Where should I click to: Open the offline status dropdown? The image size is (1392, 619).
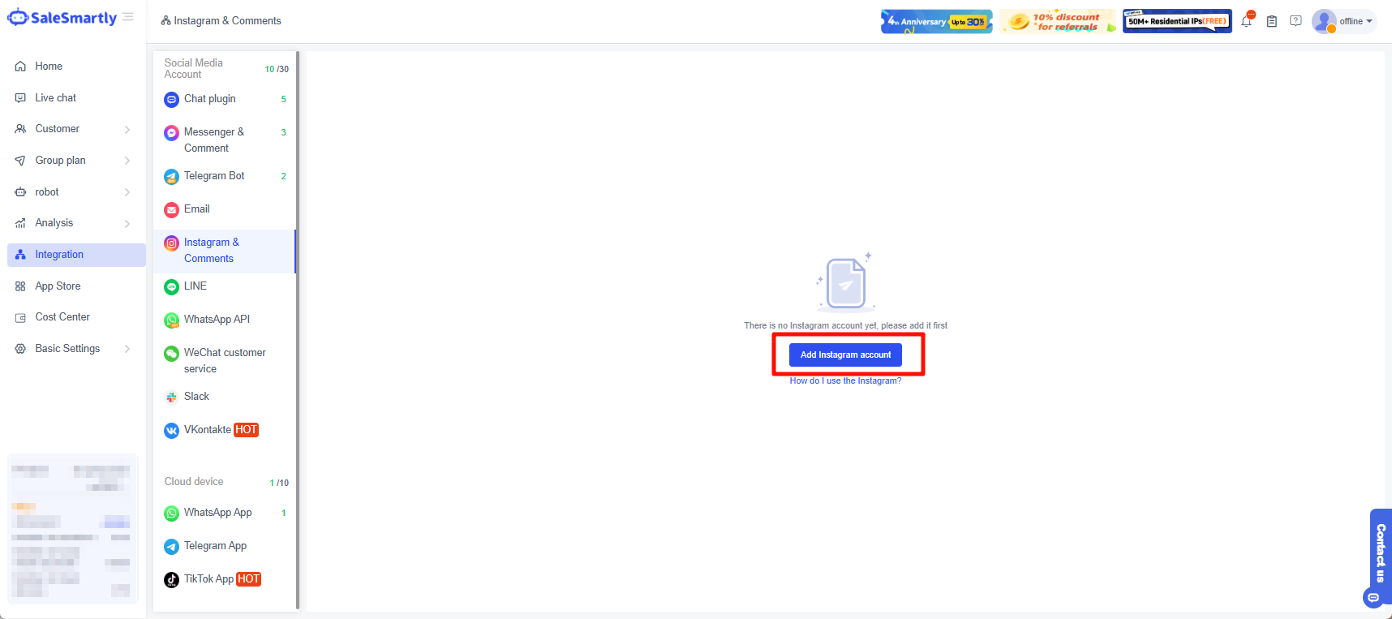(1356, 21)
